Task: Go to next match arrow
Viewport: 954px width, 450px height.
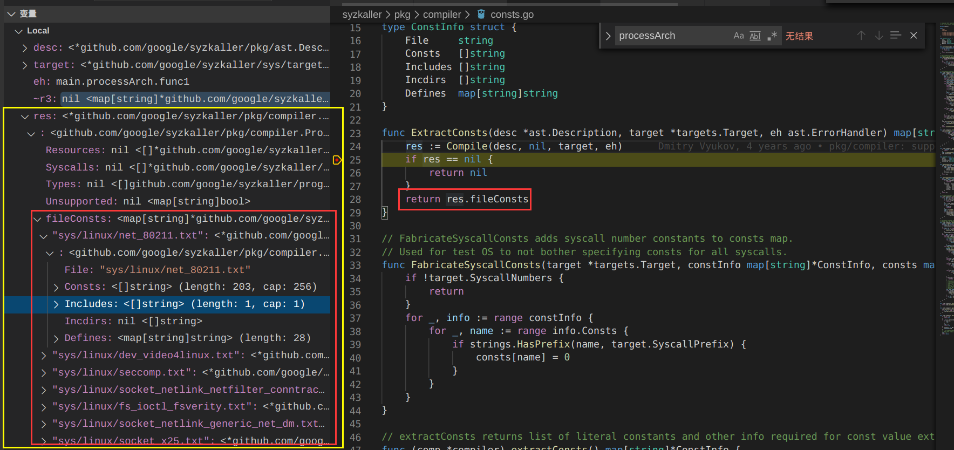Action: tap(878, 36)
